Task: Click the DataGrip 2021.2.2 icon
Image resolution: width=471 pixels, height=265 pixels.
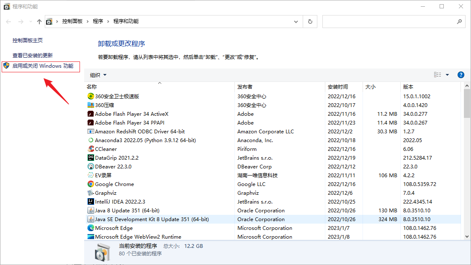Action: tap(90, 158)
